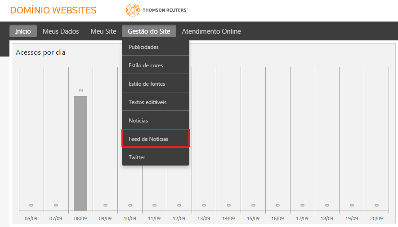Click the DOMÍNIO WEBSITES logo
The width and height of the screenshot is (398, 227).
54,10
